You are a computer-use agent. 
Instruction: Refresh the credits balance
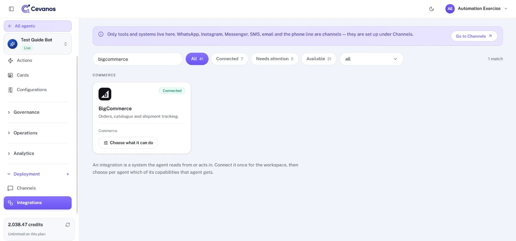[68, 225]
